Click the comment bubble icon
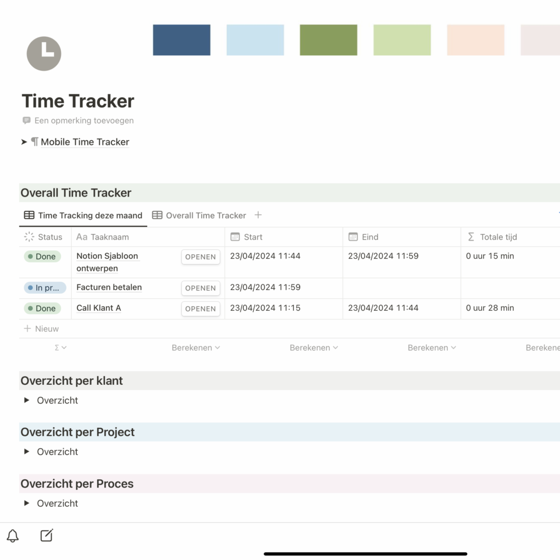The width and height of the screenshot is (560, 560). click(26, 120)
